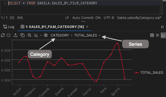The height and width of the screenshot is (97, 166).
Task: Toggle the chart view button
Action: 163,35
